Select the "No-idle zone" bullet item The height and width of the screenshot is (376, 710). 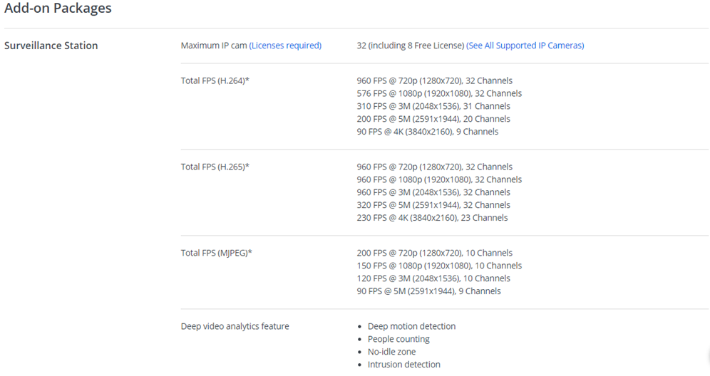391,352
